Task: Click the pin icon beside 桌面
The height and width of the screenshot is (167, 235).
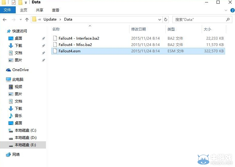Action: coord(44,38)
